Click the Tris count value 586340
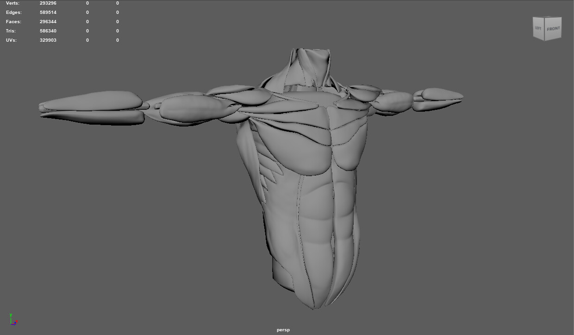This screenshot has height=335, width=574. pyautogui.click(x=48, y=31)
